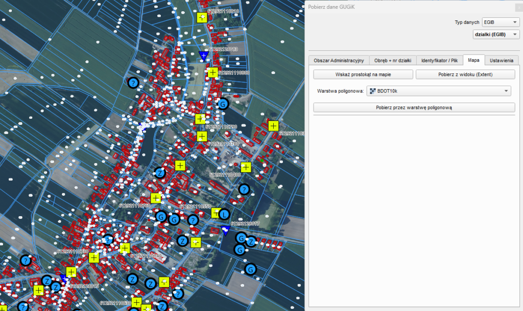Click blue triangle marker labeled 61292128017
The image size is (523, 311).
tap(225, 230)
